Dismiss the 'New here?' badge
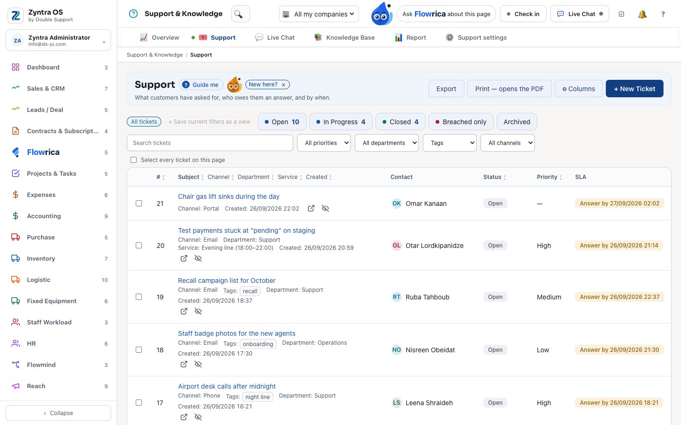The image size is (681, 425). point(283,85)
